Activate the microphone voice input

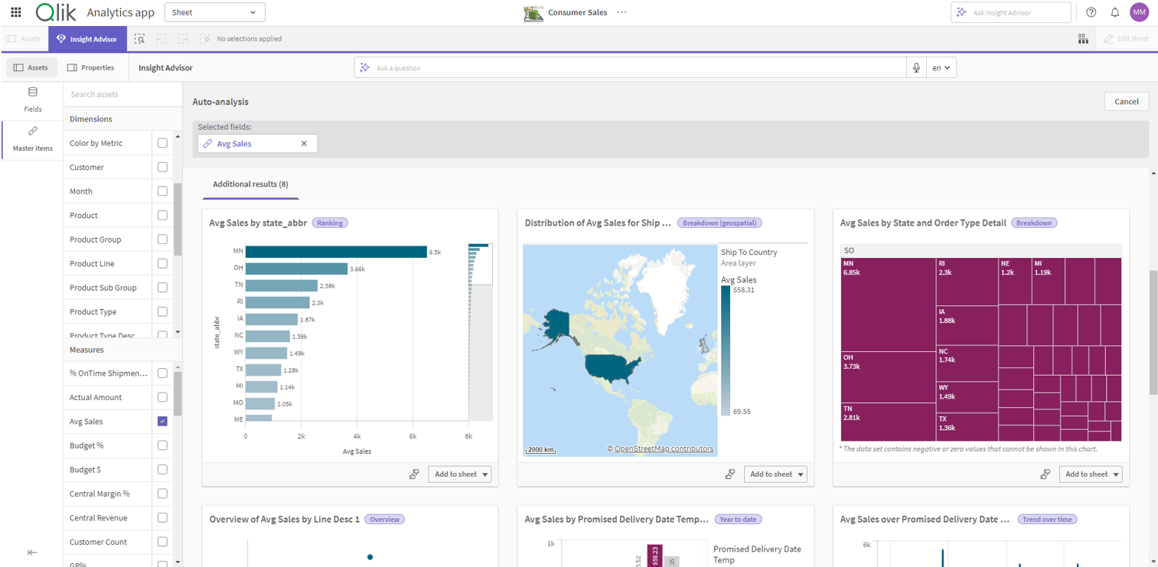pos(916,67)
